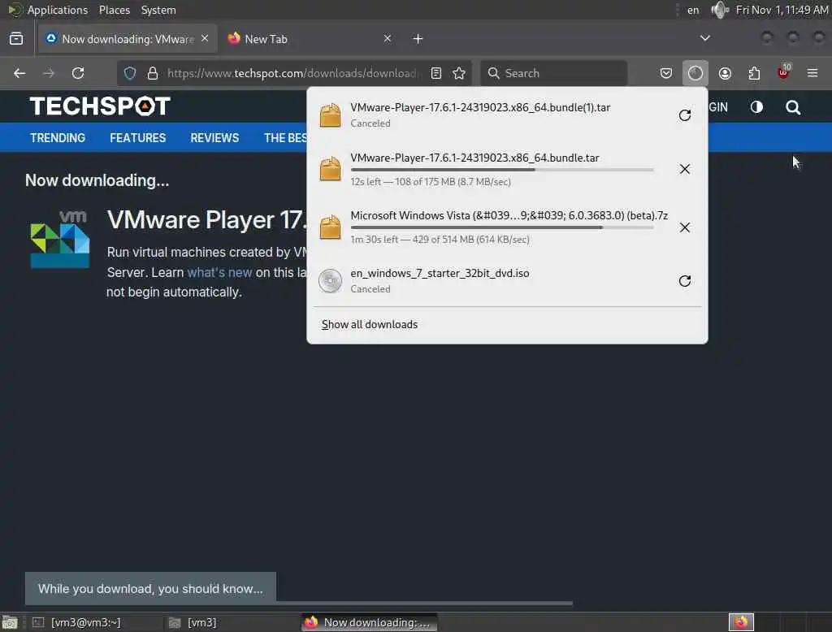Screen dimensions: 832x632
Task: Click the Now downloading Firefox taskbar item
Action: click(x=370, y=622)
